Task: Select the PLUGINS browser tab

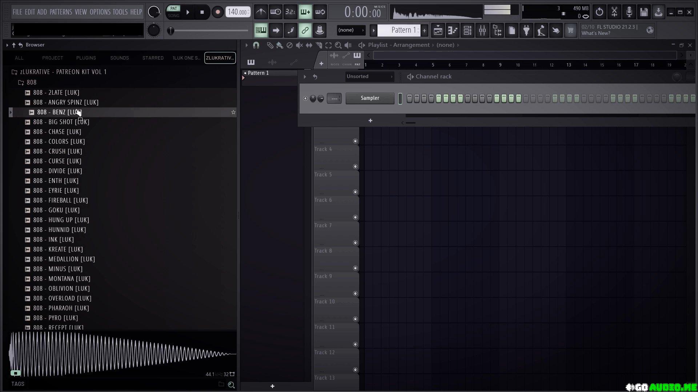Action: tap(86, 58)
